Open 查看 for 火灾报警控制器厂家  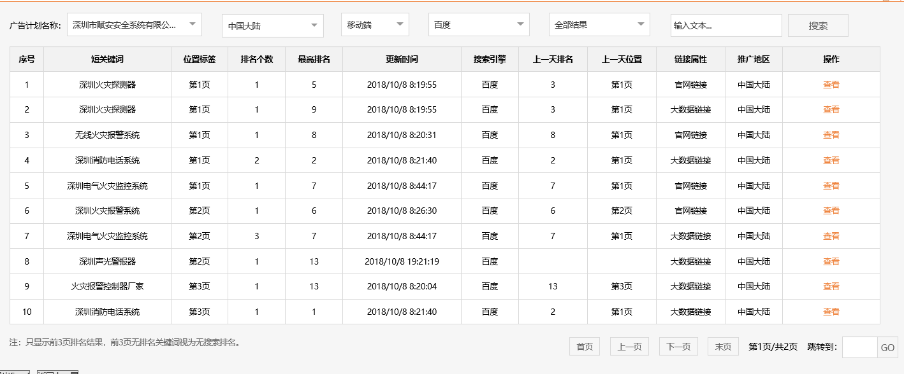coord(830,286)
